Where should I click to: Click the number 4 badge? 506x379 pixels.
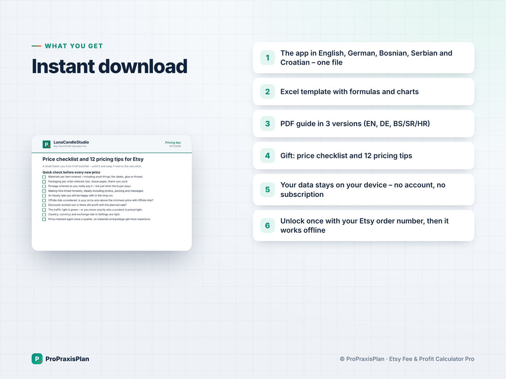[x=267, y=155]
